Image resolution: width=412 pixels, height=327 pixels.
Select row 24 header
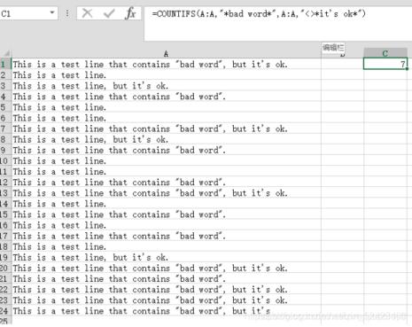pyautogui.click(x=5, y=311)
